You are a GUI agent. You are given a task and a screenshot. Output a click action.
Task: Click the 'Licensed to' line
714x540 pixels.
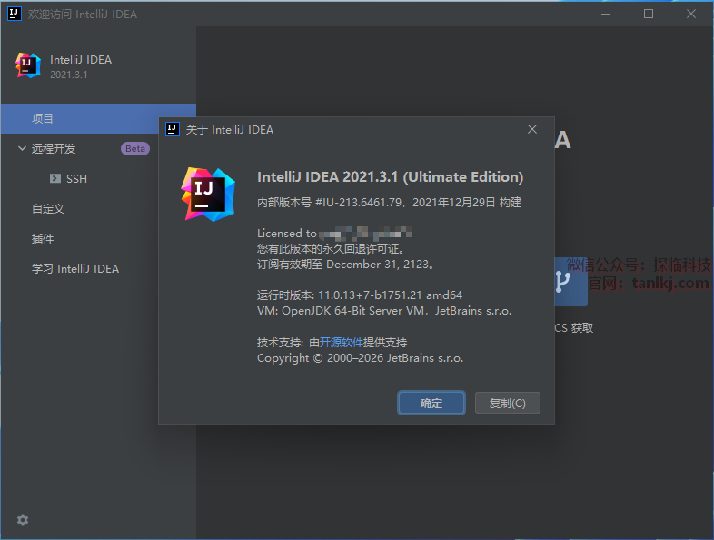334,234
